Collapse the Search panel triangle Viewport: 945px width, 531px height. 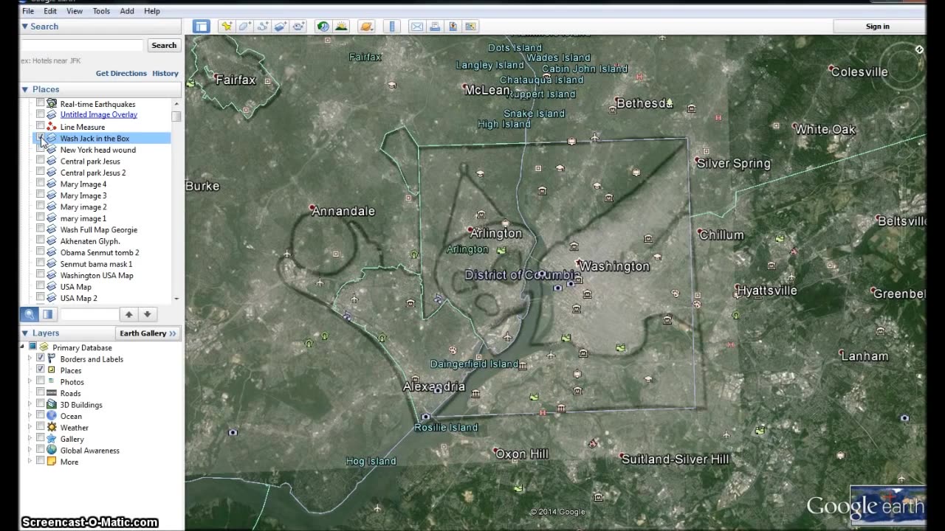tap(24, 27)
